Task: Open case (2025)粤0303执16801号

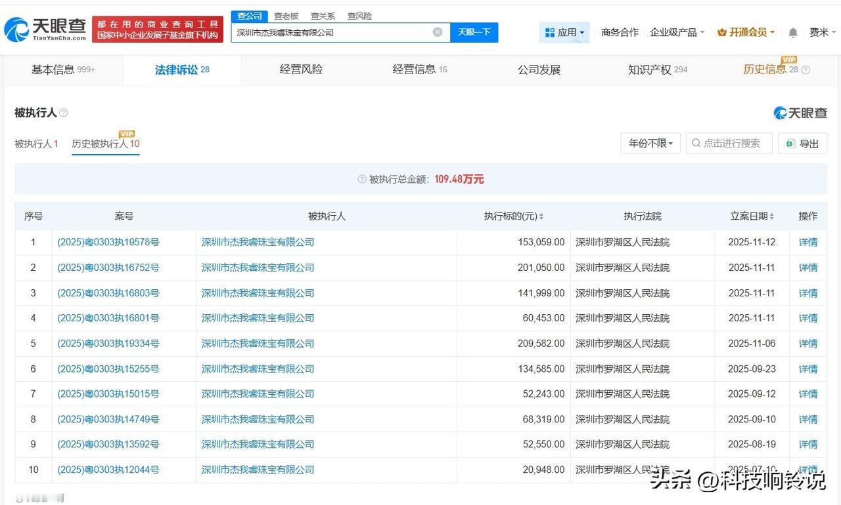Action: click(108, 318)
